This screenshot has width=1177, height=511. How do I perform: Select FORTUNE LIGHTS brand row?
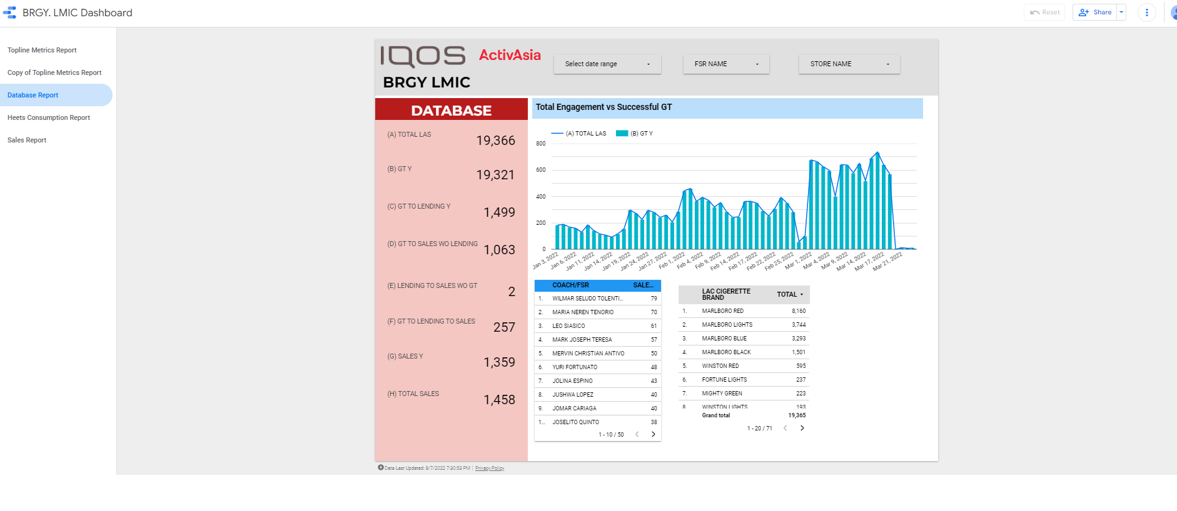point(744,380)
